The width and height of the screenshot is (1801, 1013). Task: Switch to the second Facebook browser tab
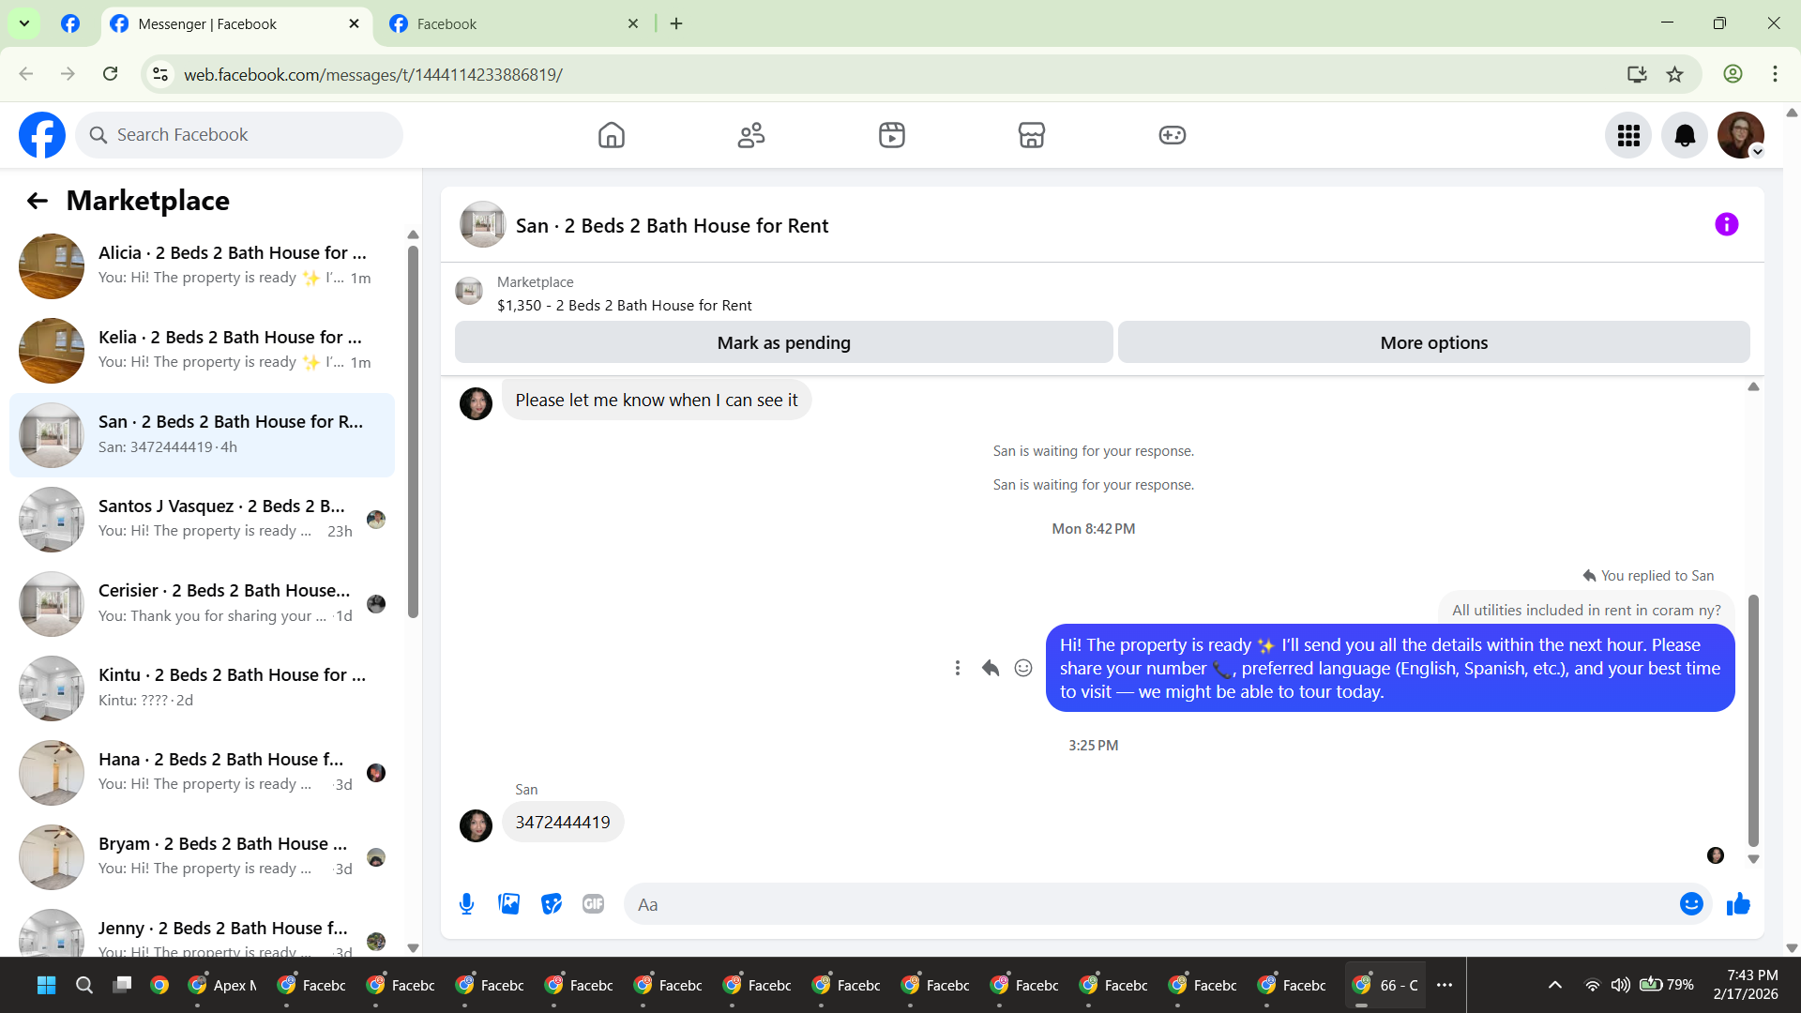tap(513, 24)
